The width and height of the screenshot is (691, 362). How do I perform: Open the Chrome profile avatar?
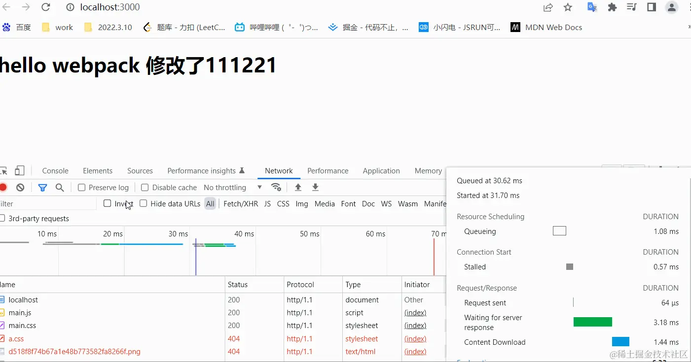click(672, 7)
